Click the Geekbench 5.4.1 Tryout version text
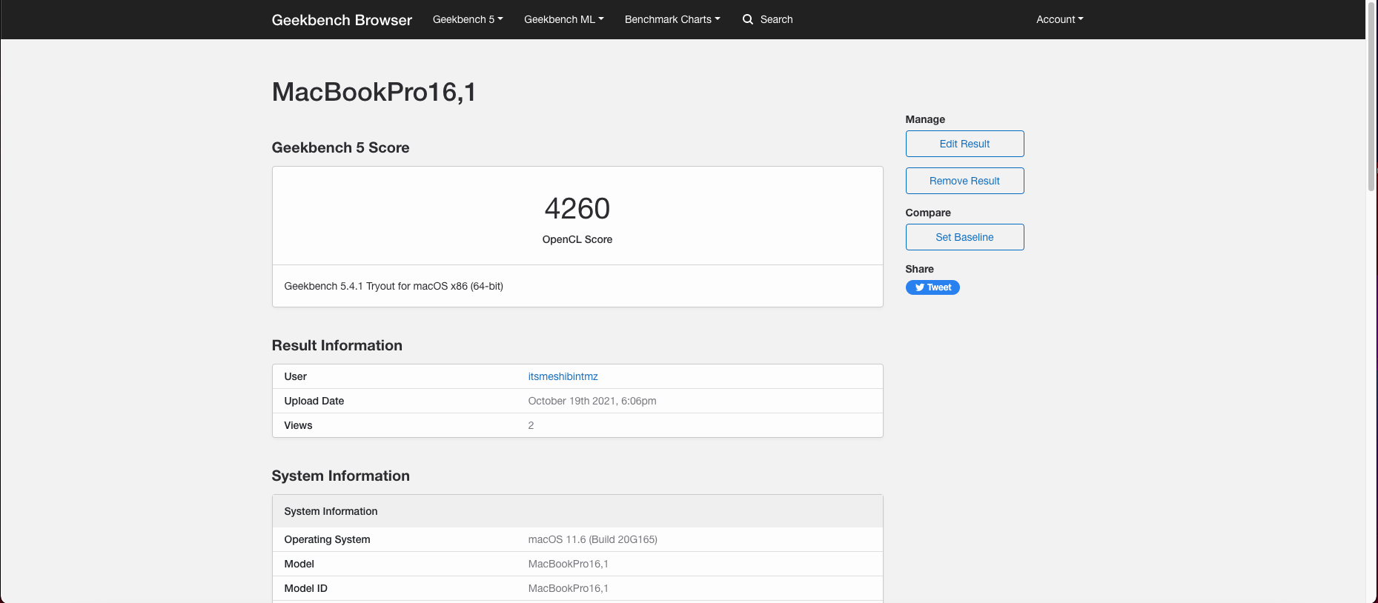1378x603 pixels. click(394, 286)
